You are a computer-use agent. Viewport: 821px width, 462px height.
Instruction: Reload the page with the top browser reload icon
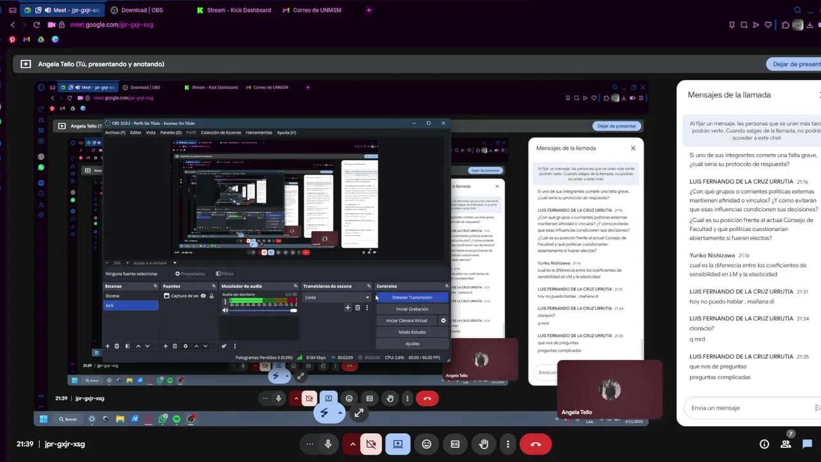click(37, 24)
